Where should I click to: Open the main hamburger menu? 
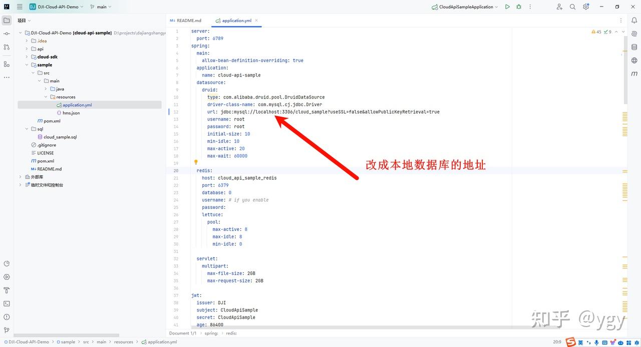point(20,7)
